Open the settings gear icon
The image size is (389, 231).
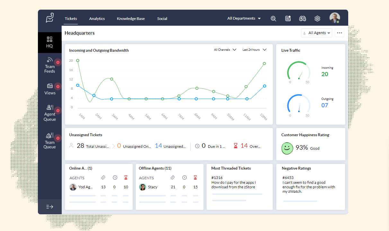(x=317, y=19)
